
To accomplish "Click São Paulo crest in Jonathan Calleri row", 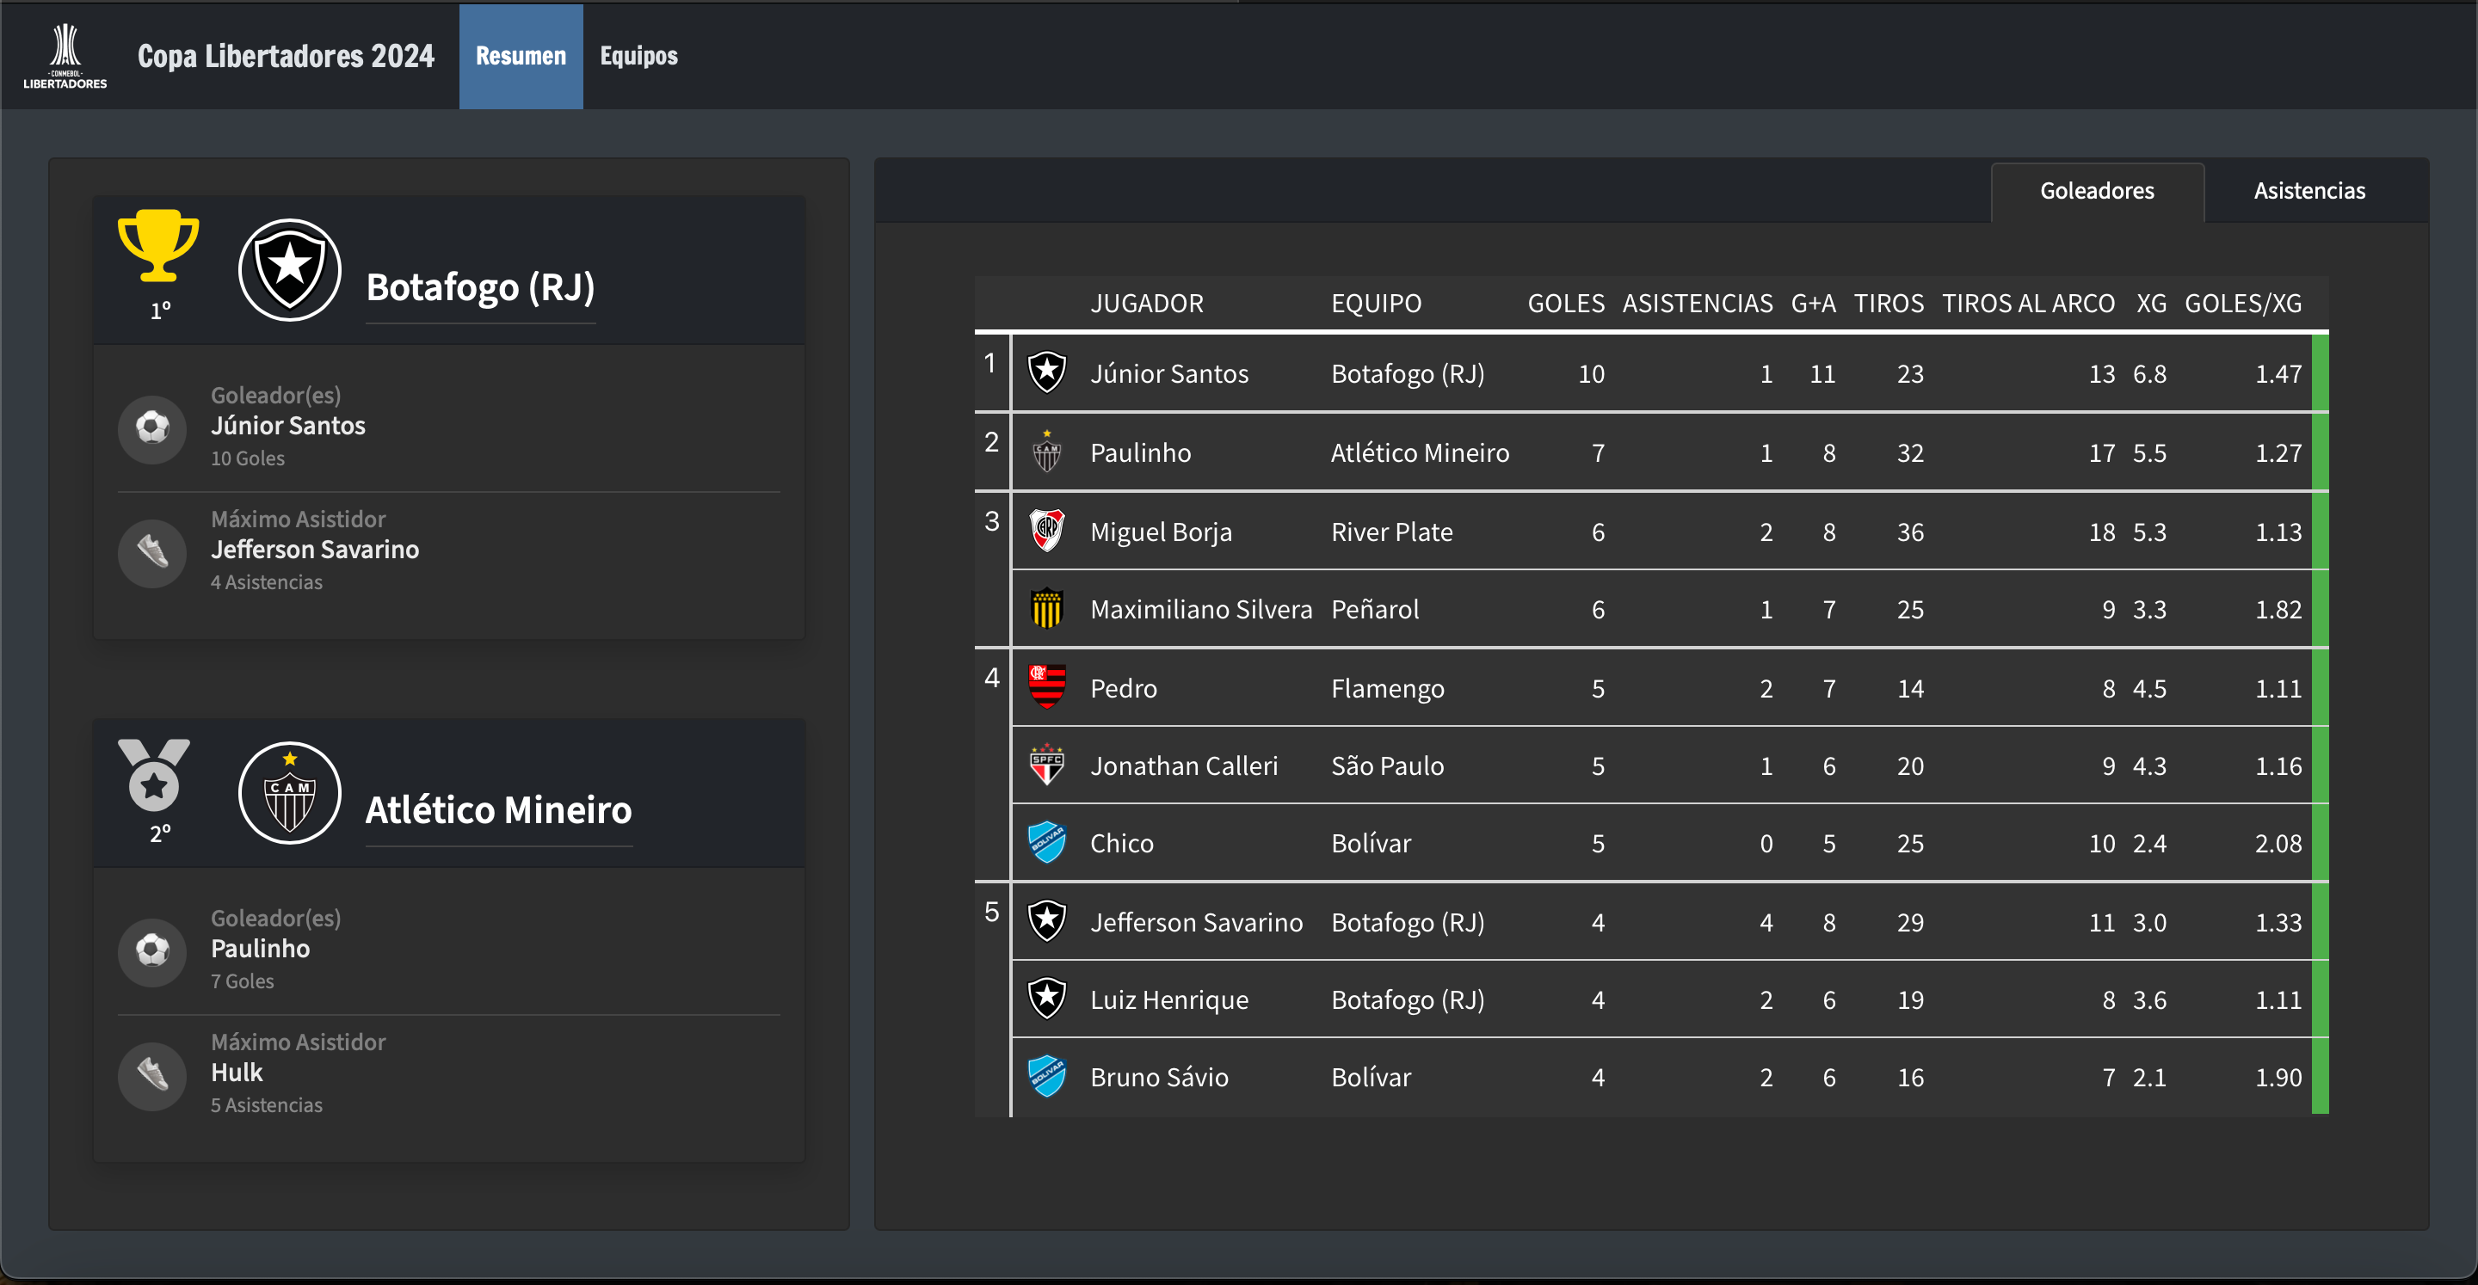I will (1046, 765).
